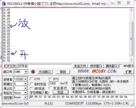Toggle the HEX发送 checkbox
This screenshot has width=136, height=108.
(31, 89)
